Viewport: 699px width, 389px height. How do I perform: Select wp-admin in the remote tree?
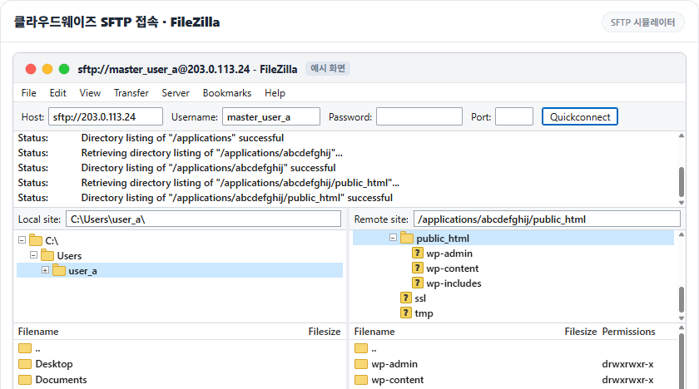tap(449, 254)
